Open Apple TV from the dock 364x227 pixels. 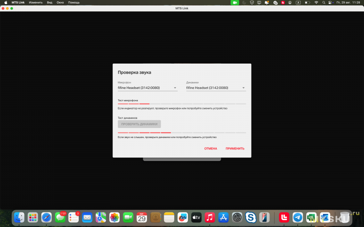pyautogui.click(x=196, y=217)
